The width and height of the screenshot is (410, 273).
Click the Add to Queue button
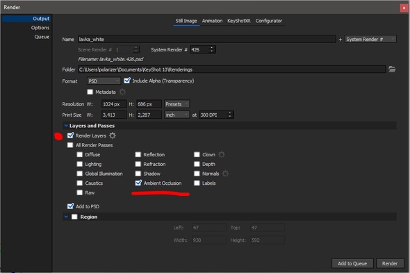coord(352,263)
